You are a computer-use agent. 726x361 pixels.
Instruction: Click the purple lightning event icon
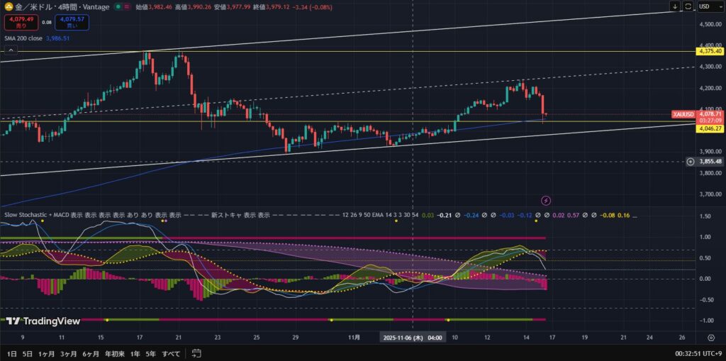tap(546, 201)
